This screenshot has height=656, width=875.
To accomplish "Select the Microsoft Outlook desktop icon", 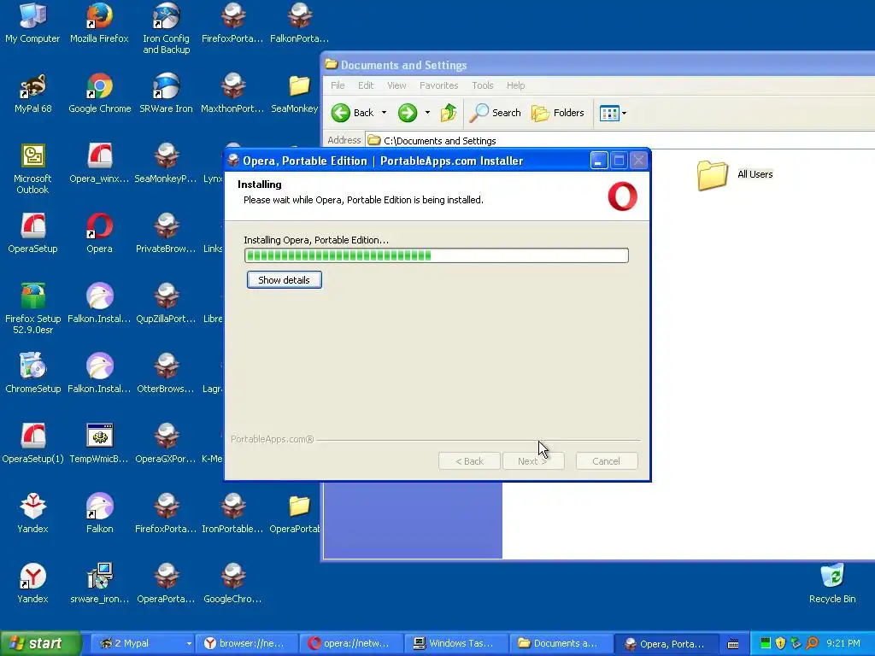I will point(32,169).
